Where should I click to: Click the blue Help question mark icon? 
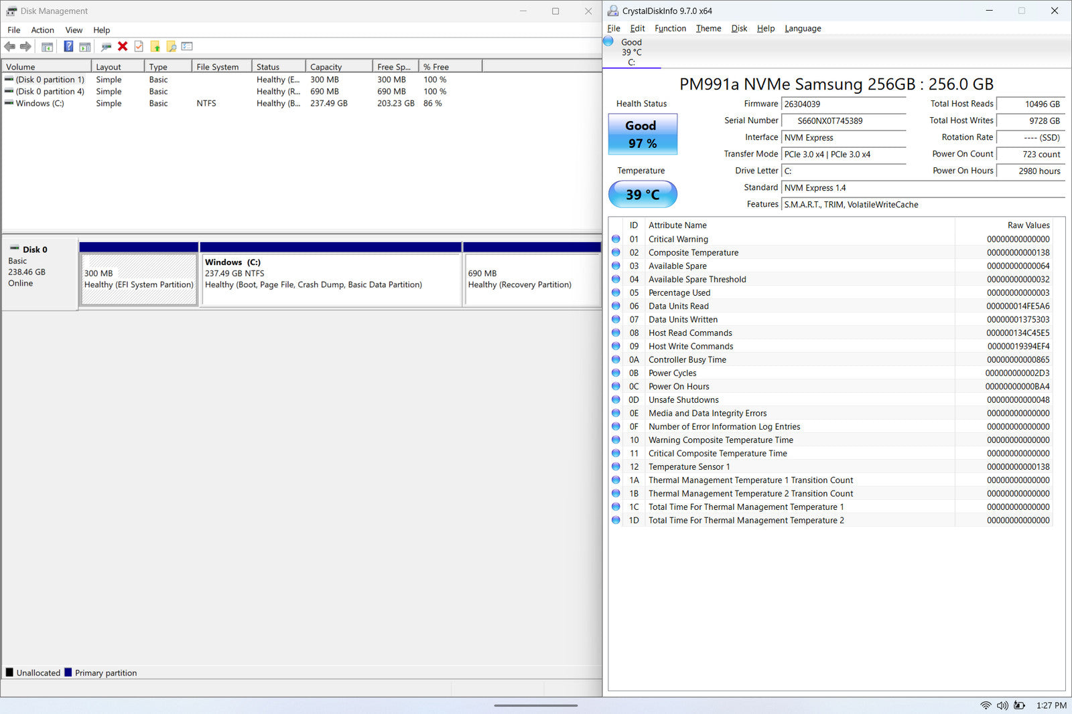(x=68, y=46)
